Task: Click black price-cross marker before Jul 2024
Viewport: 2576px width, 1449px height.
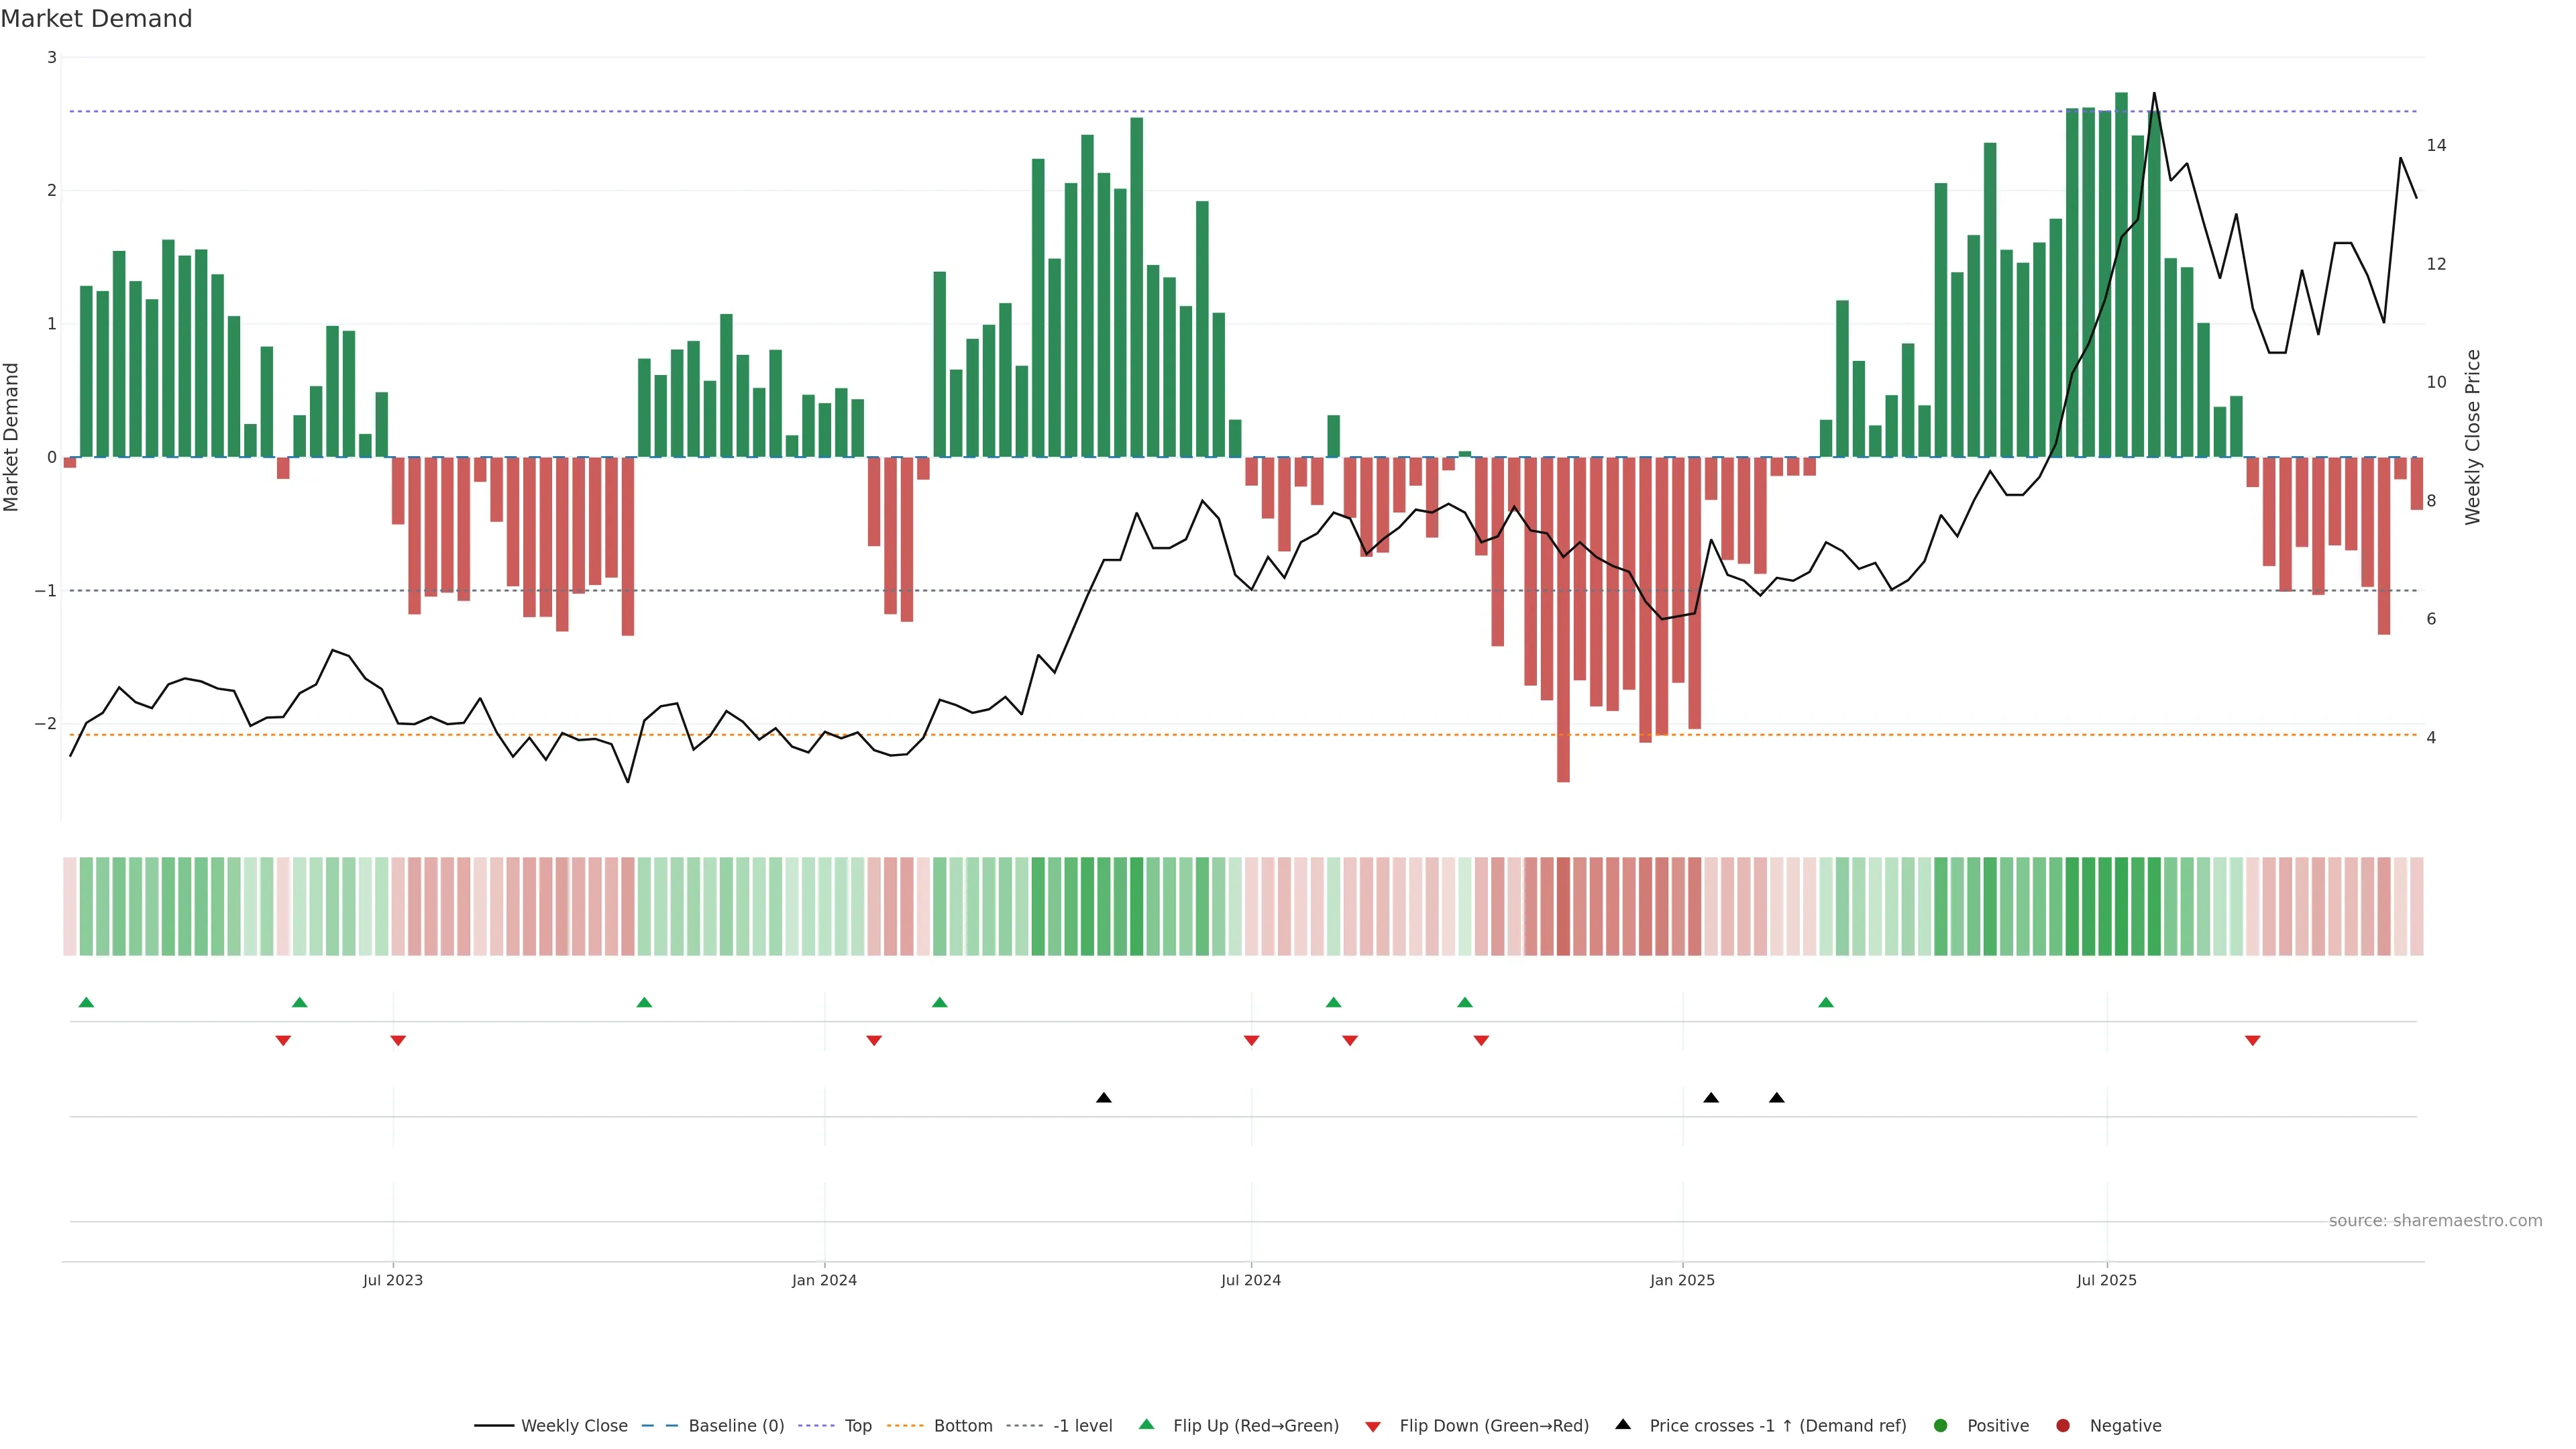Action: tap(1103, 1098)
